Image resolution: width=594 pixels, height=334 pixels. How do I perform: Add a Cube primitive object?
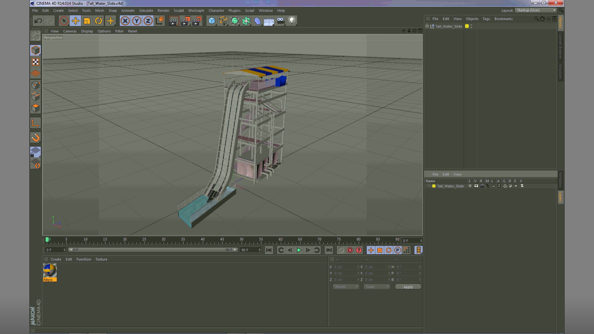212,21
